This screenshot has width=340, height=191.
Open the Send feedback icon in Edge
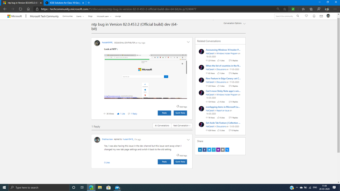(x=319, y=9)
